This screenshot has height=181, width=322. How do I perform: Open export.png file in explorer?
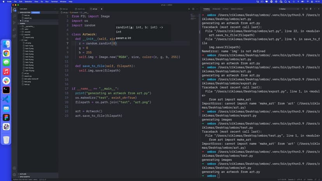pos(29,37)
